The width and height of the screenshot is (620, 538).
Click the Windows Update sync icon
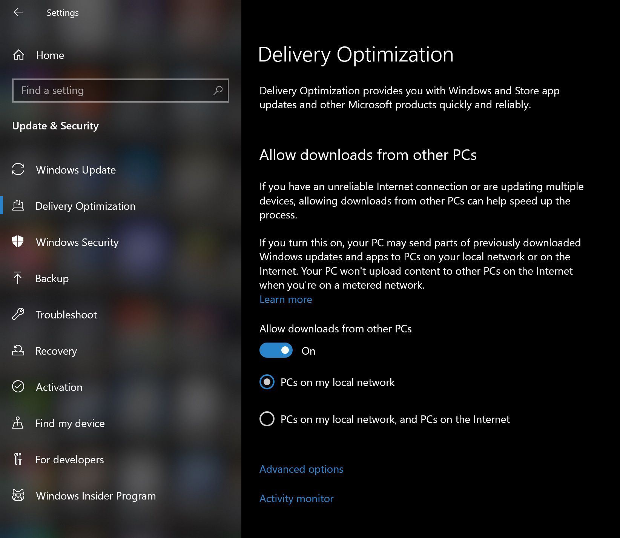(18, 169)
